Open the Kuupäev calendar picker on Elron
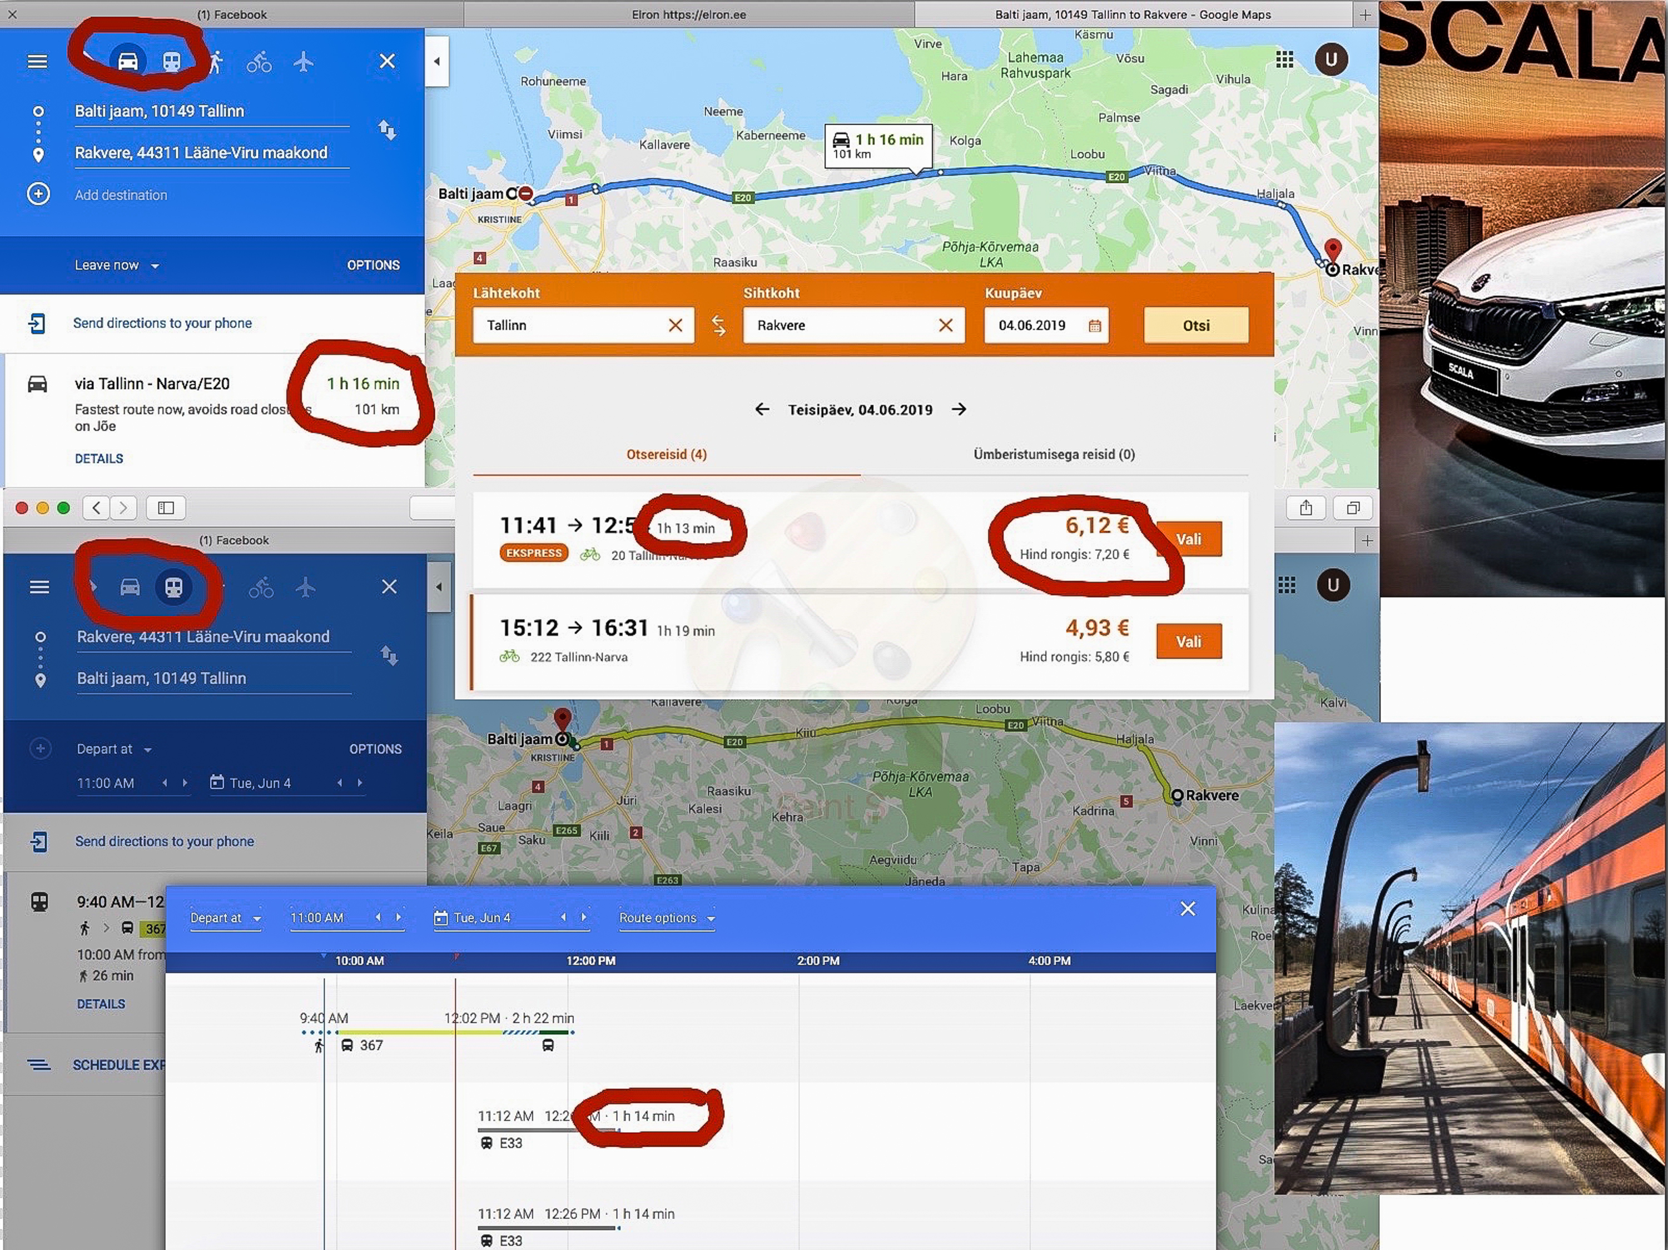The width and height of the screenshot is (1668, 1250). 1095,326
